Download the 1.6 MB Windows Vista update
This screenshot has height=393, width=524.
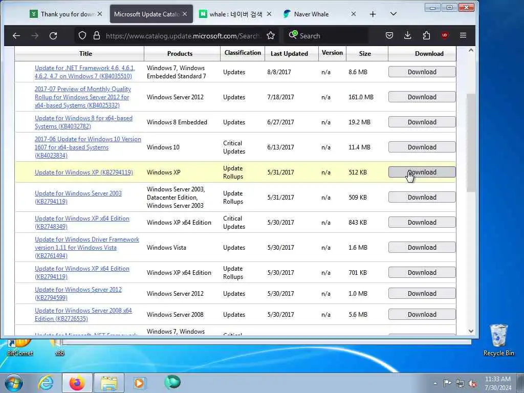click(422, 247)
